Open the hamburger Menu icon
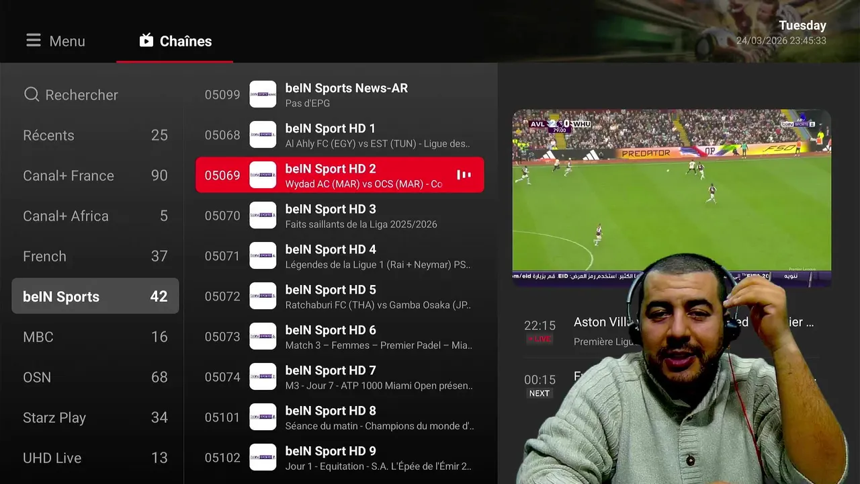This screenshot has height=484, width=860. [34, 41]
